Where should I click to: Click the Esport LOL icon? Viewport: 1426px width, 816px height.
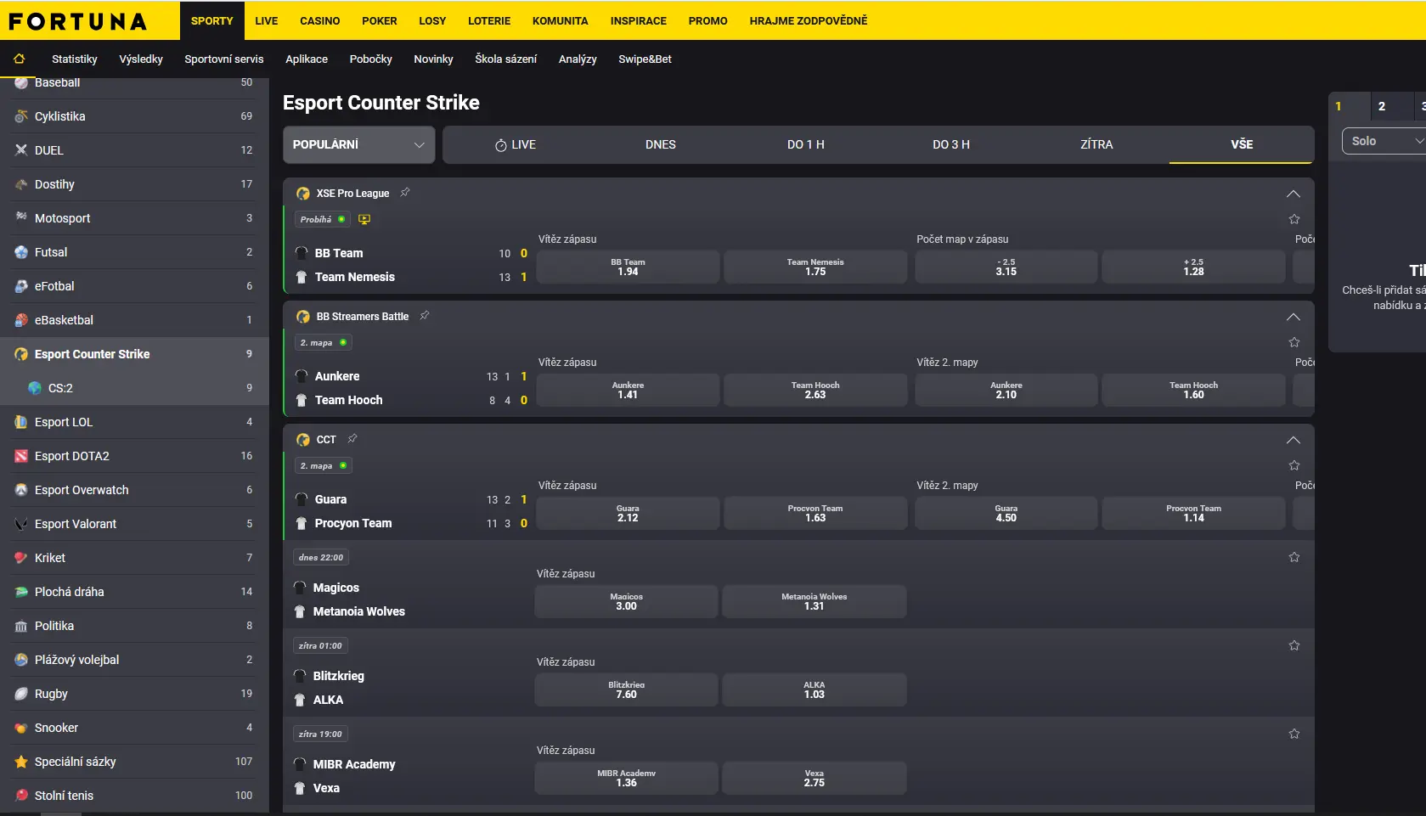(x=21, y=422)
